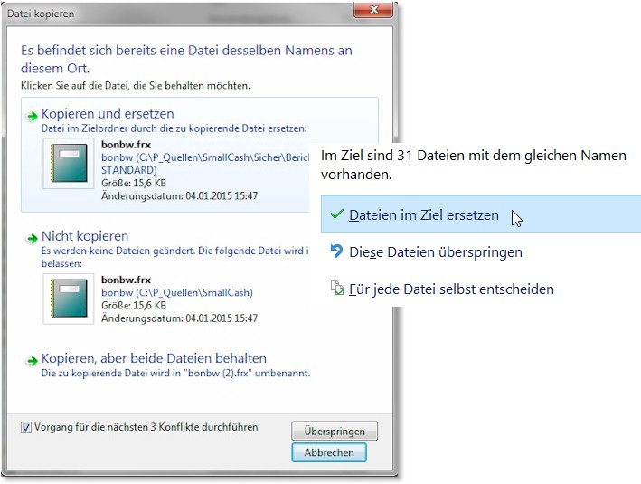Click green arrow beside 'Kopieren, aber beide Dateien behalten'
This screenshot has width=641, height=484.
33,360
